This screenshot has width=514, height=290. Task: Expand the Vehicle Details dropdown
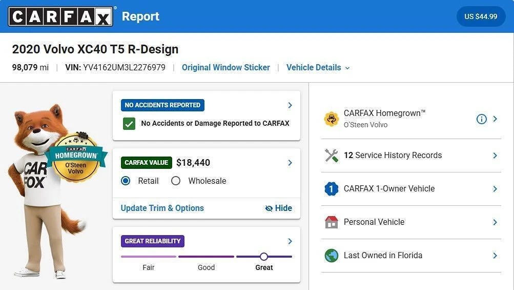coord(318,68)
